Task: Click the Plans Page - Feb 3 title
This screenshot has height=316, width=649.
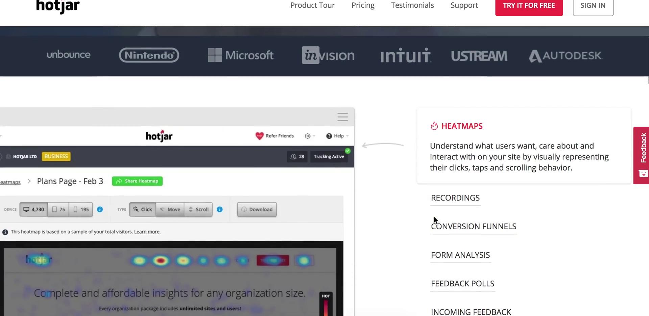Action: point(70,181)
